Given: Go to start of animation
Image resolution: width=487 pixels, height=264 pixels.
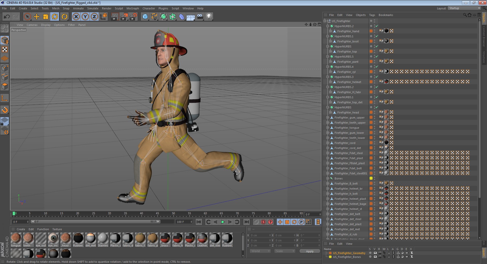Looking at the screenshot, I should pos(199,222).
